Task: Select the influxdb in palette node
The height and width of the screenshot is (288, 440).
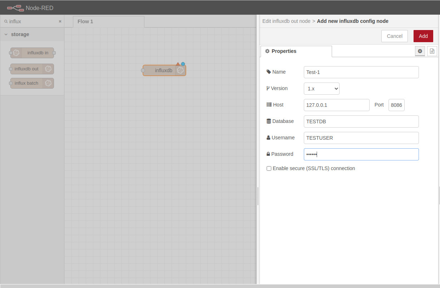Action: (32, 53)
